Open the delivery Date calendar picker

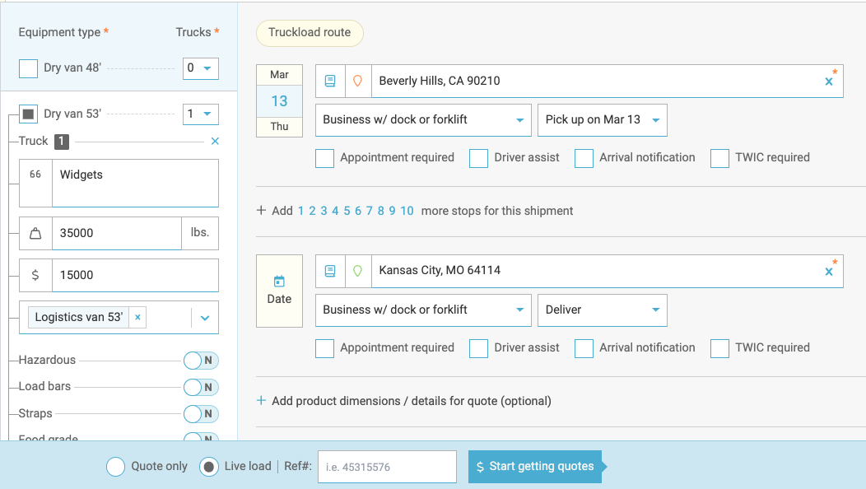[279, 291]
